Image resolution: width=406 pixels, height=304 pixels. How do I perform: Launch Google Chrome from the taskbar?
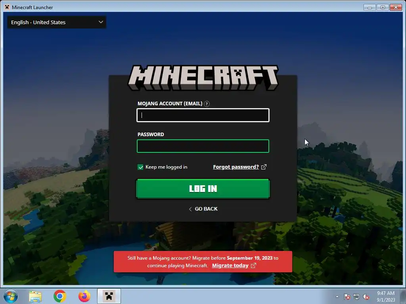coord(60,296)
